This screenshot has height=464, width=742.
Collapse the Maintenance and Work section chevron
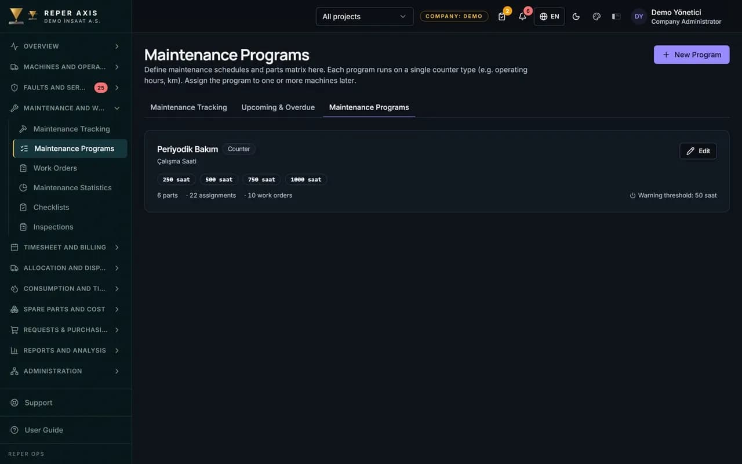click(x=117, y=108)
